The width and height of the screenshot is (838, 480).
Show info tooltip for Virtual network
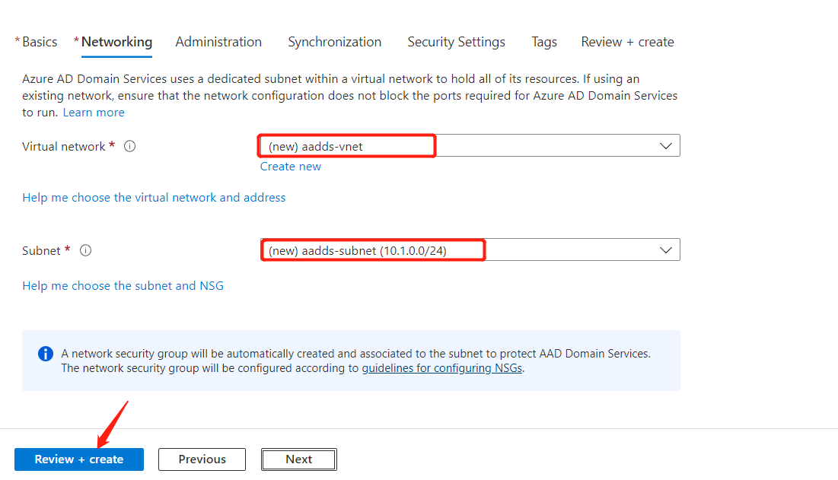(130, 146)
